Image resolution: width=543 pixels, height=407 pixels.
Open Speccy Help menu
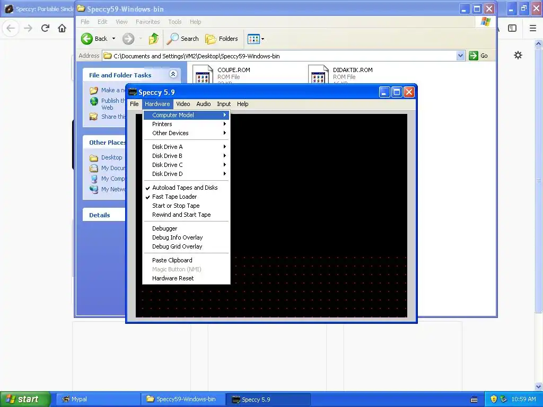pyautogui.click(x=242, y=104)
